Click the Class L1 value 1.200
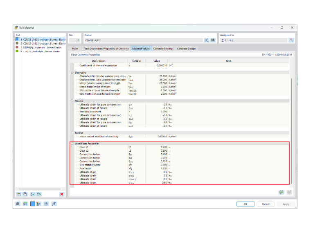The height and width of the screenshot is (233, 311). coord(164,147)
